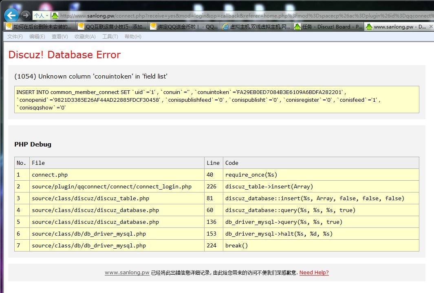This screenshot has height=293, width=434.
Task: Click IE icon on 虚拟主机 tab
Action: pyautogui.click(x=225, y=27)
